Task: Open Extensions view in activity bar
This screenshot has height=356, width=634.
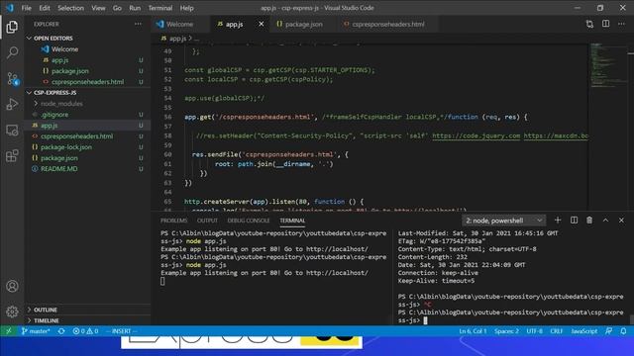Action: click(x=12, y=156)
